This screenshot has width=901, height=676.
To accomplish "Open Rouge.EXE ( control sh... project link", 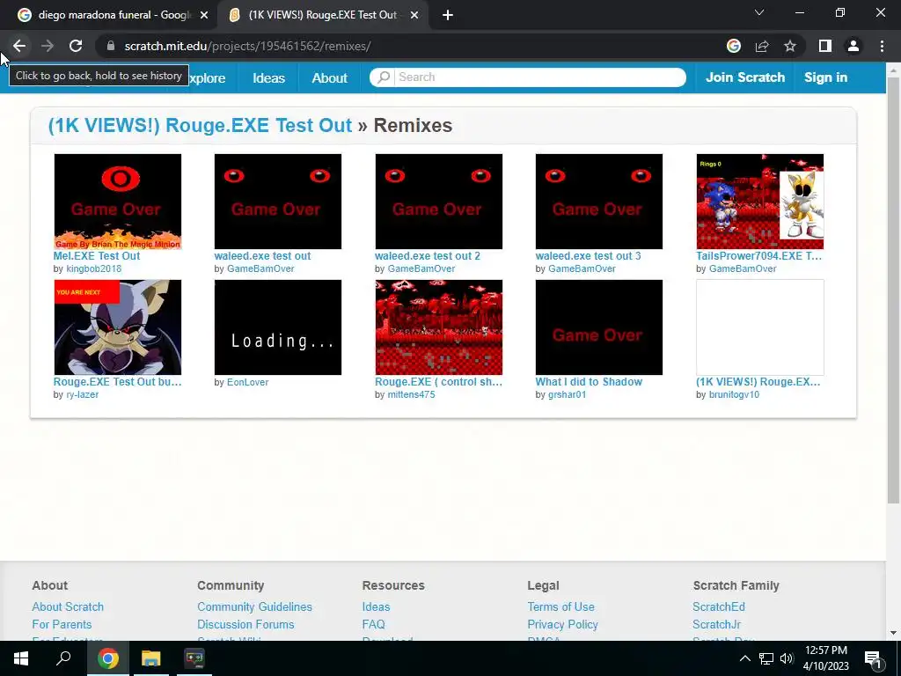I will [x=438, y=382].
